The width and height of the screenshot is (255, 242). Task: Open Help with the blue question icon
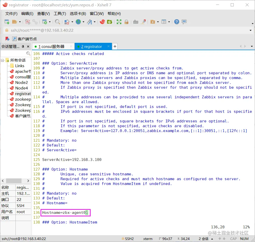click(x=176, y=22)
